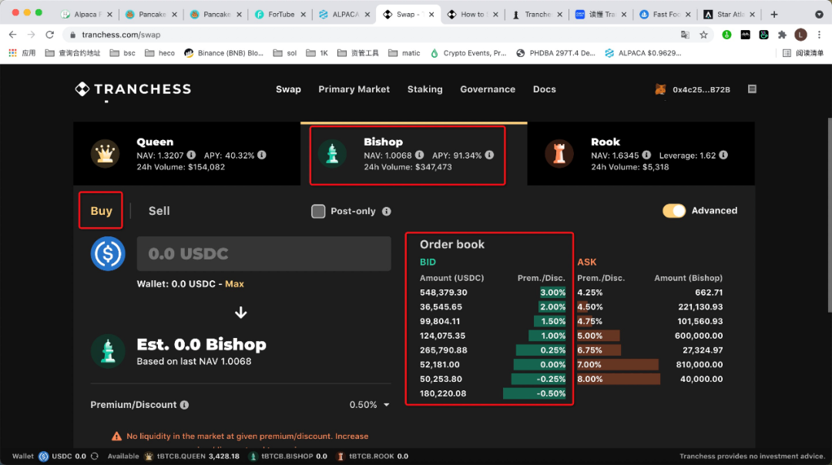Open the ALPACA $0.9629 bookmark
Screen dimensions: 832x465
point(643,53)
